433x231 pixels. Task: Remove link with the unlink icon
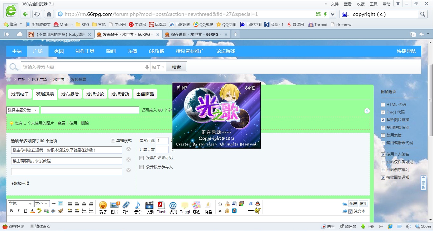point(53,211)
